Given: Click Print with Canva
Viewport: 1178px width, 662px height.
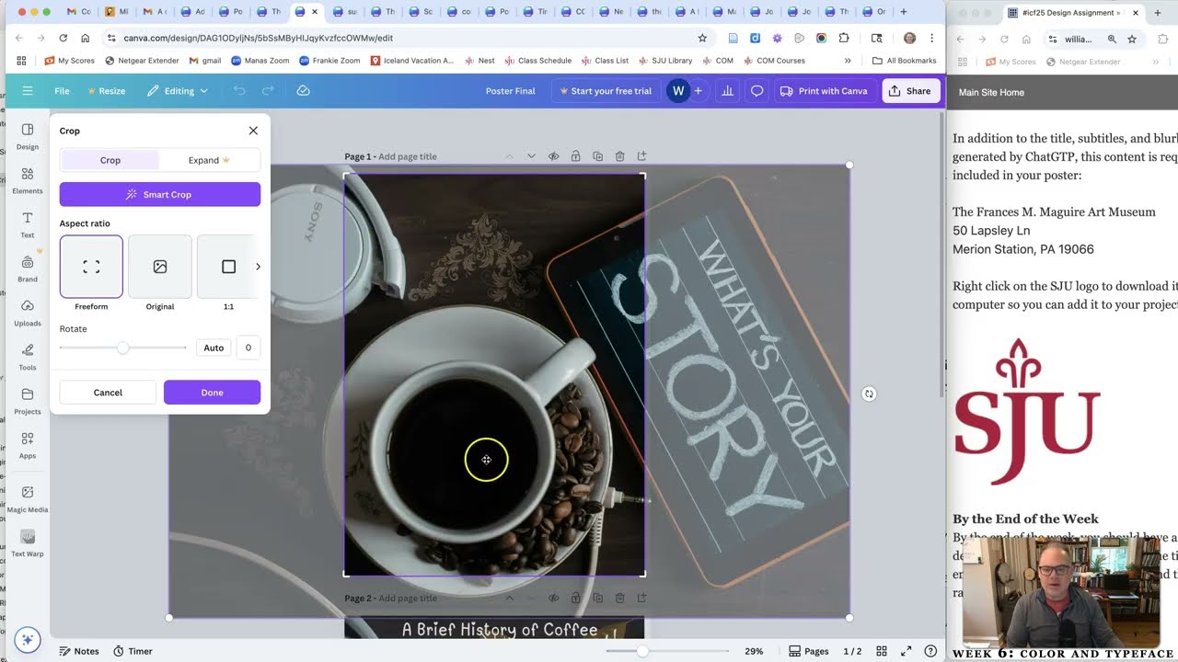Looking at the screenshot, I should (x=825, y=91).
